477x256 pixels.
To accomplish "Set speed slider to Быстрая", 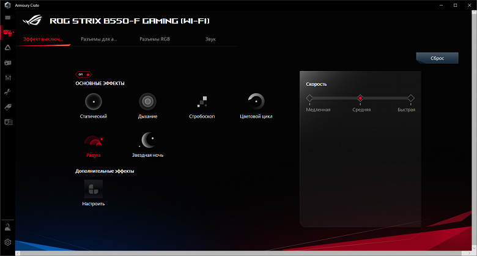I will (411, 98).
